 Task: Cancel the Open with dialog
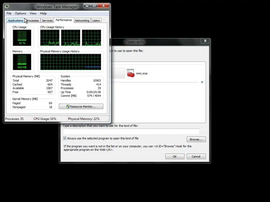[x=196, y=156]
